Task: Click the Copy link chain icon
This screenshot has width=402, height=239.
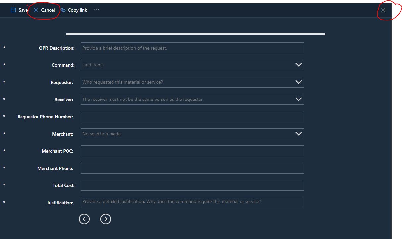Action: (63, 10)
